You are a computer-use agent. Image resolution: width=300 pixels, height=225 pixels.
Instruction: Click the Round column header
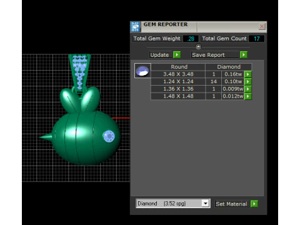pyautogui.click(x=178, y=67)
